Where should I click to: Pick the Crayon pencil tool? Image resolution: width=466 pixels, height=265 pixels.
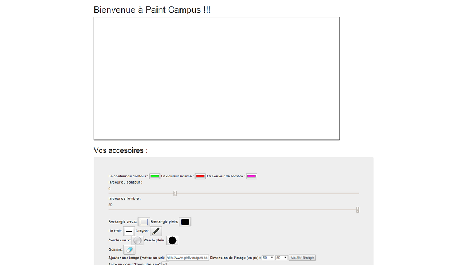click(x=156, y=231)
